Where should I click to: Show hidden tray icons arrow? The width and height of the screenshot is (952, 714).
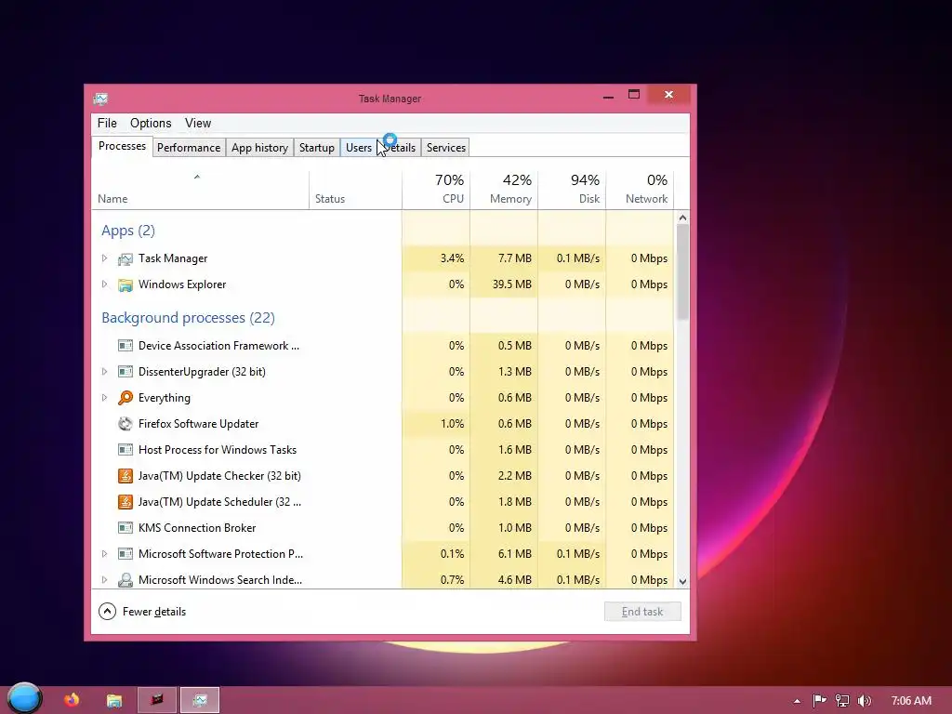point(797,701)
